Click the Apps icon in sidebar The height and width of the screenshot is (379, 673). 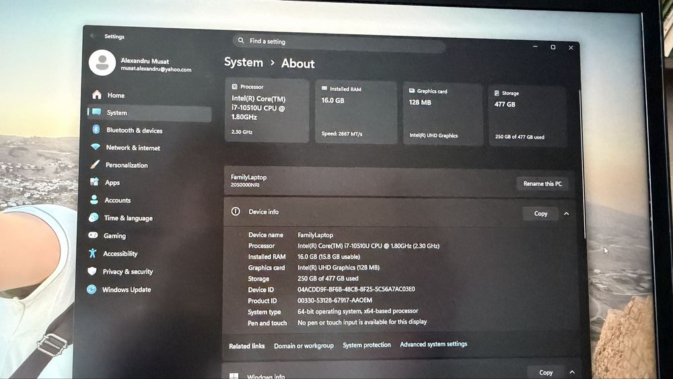(94, 182)
